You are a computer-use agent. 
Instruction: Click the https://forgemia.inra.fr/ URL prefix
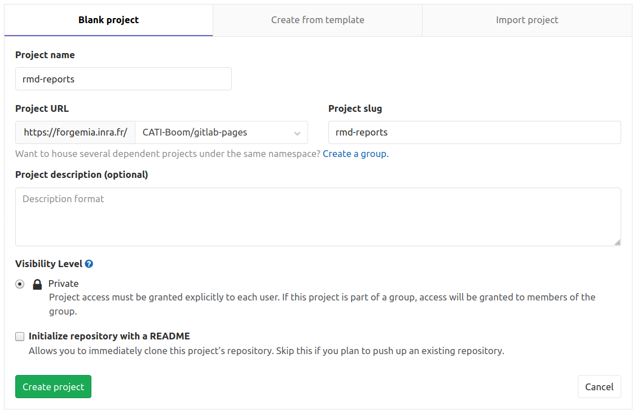coord(75,132)
